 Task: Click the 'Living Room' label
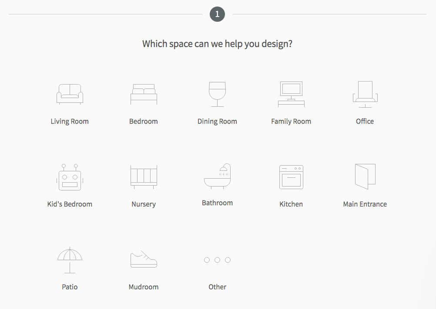pos(70,122)
